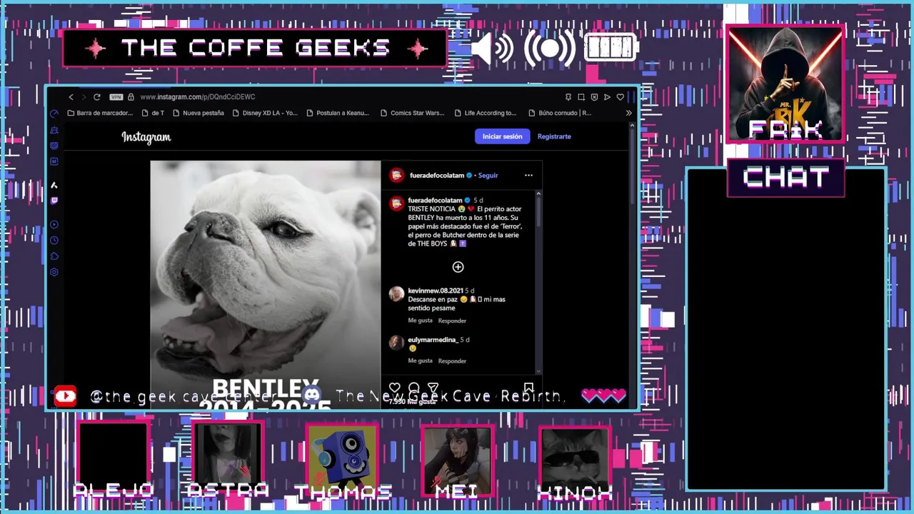The width and height of the screenshot is (914, 514).
Task: Open kevinmew.08.2021 profile
Action: (435, 291)
